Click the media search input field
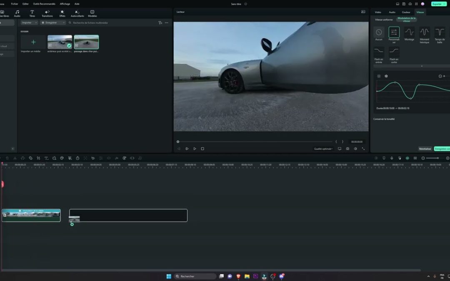Viewport: 450px width, 281px height. coord(112,22)
